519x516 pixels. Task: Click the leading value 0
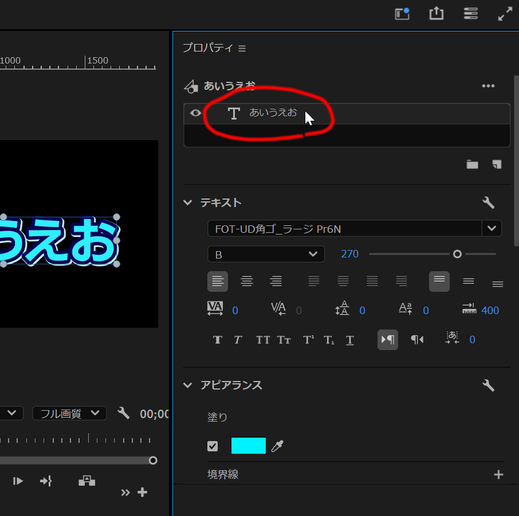362,311
